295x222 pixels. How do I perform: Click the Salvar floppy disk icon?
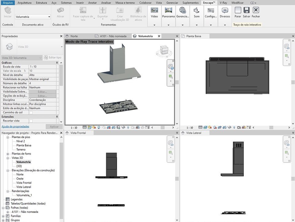click(x=246, y=10)
